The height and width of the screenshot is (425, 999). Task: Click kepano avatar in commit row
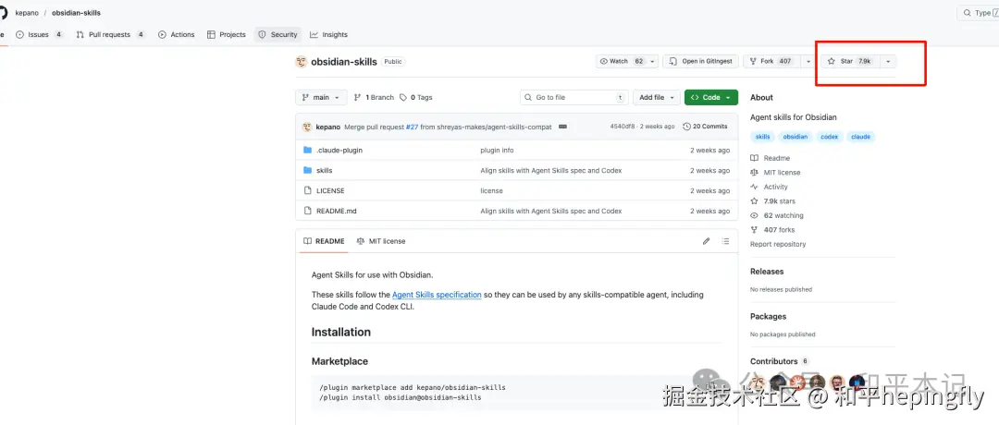click(x=307, y=127)
